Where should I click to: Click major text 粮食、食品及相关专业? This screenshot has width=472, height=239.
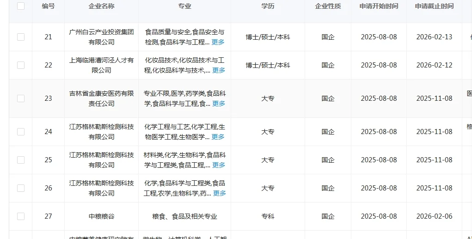tap(184, 216)
